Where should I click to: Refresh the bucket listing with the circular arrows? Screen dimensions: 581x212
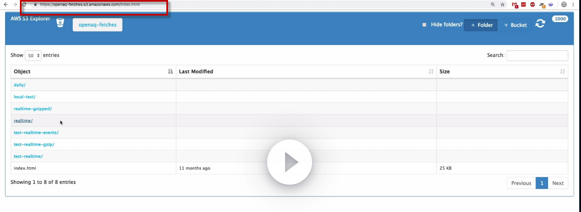pyautogui.click(x=540, y=24)
